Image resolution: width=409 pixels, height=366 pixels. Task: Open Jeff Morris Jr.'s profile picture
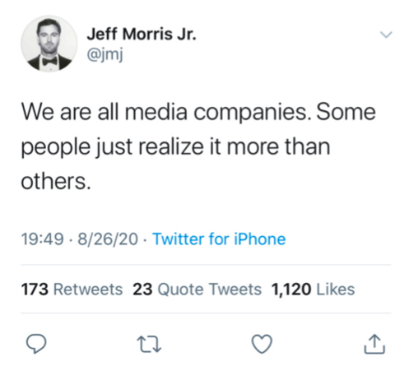point(49,44)
